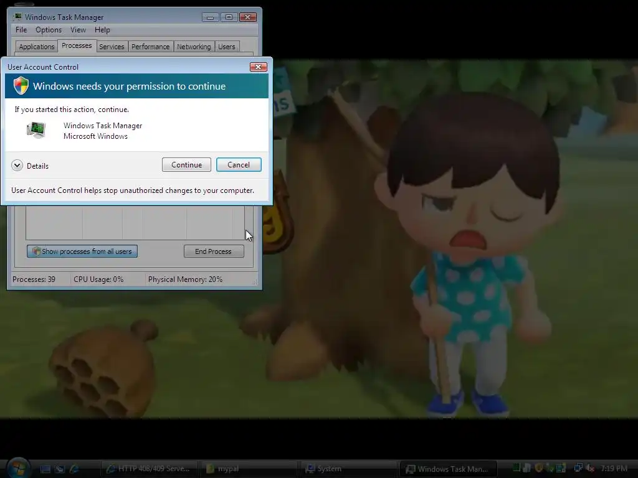Viewport: 638px width, 478px height.
Task: Open the File menu in Task Manager
Action: coord(21,30)
